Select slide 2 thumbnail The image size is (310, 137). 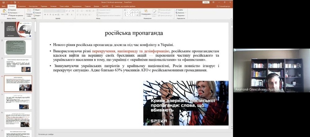(x=18, y=48)
